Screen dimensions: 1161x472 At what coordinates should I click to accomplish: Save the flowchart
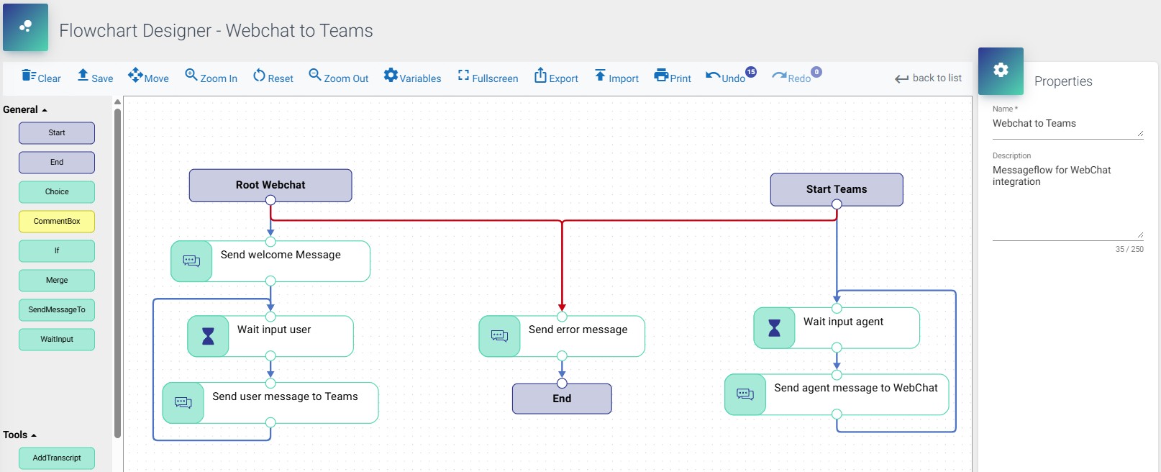click(x=94, y=77)
